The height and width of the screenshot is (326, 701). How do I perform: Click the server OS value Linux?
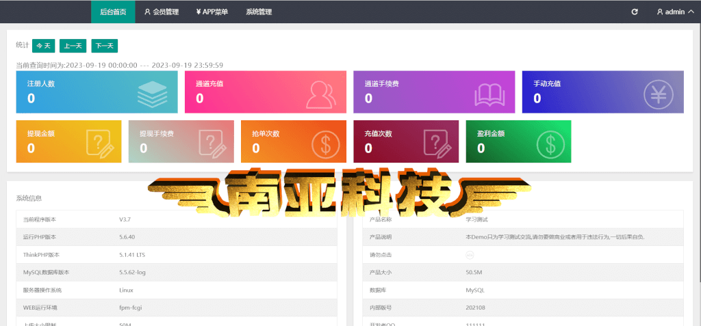(x=126, y=290)
